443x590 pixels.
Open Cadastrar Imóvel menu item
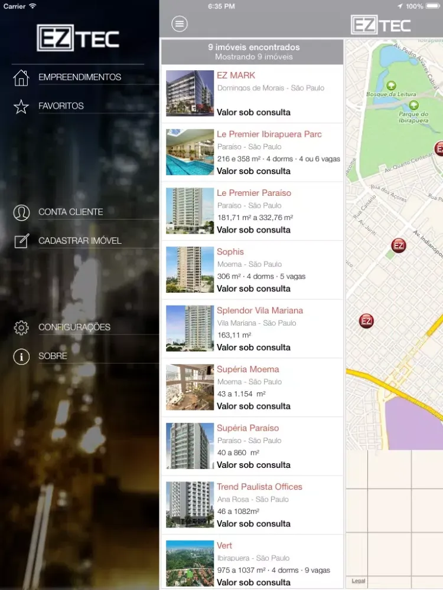pyautogui.click(x=80, y=241)
